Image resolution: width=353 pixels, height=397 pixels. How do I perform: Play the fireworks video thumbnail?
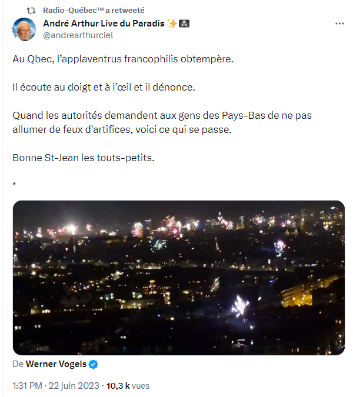point(179,278)
